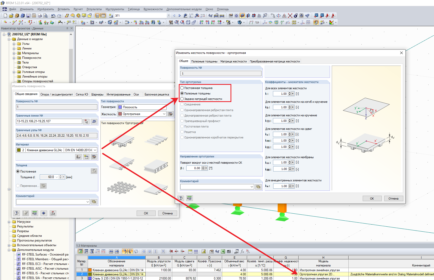Click the mirror tool icon in main toolbar
The height and width of the screenshot is (280, 434).
tap(284, 16)
